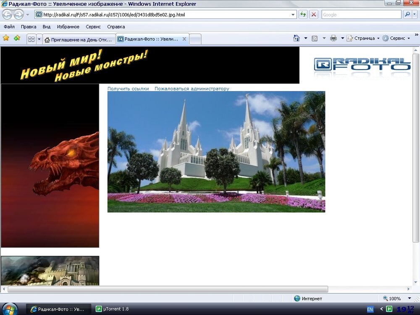Click the castle thumbnail at bottom left
420x315 pixels.
click(50, 271)
